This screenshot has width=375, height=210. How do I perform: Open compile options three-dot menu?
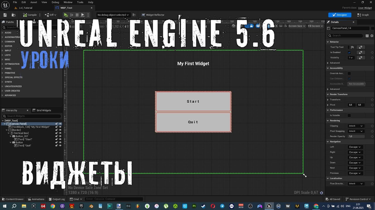40,15
